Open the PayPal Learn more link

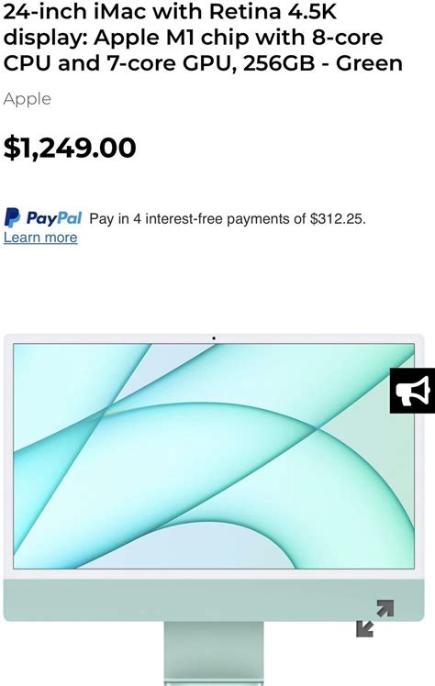pyautogui.click(x=40, y=238)
